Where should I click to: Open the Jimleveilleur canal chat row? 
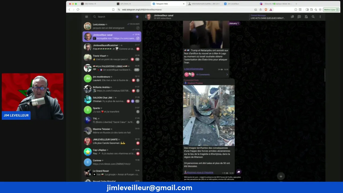(112, 36)
